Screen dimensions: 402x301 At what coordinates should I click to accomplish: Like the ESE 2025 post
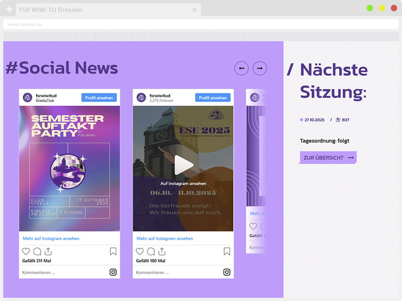[x=140, y=251]
